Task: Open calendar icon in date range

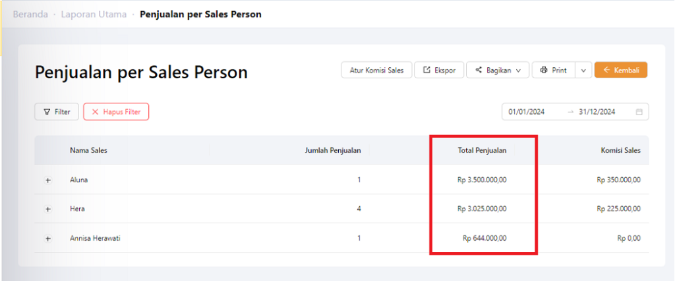Action: [639, 112]
